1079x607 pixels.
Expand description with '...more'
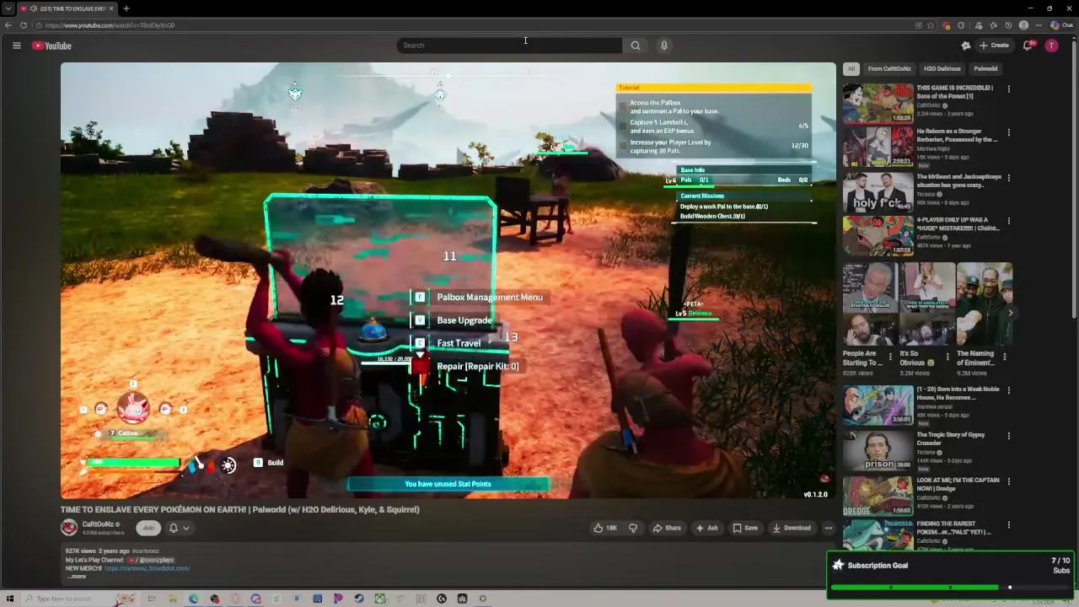pyautogui.click(x=77, y=577)
